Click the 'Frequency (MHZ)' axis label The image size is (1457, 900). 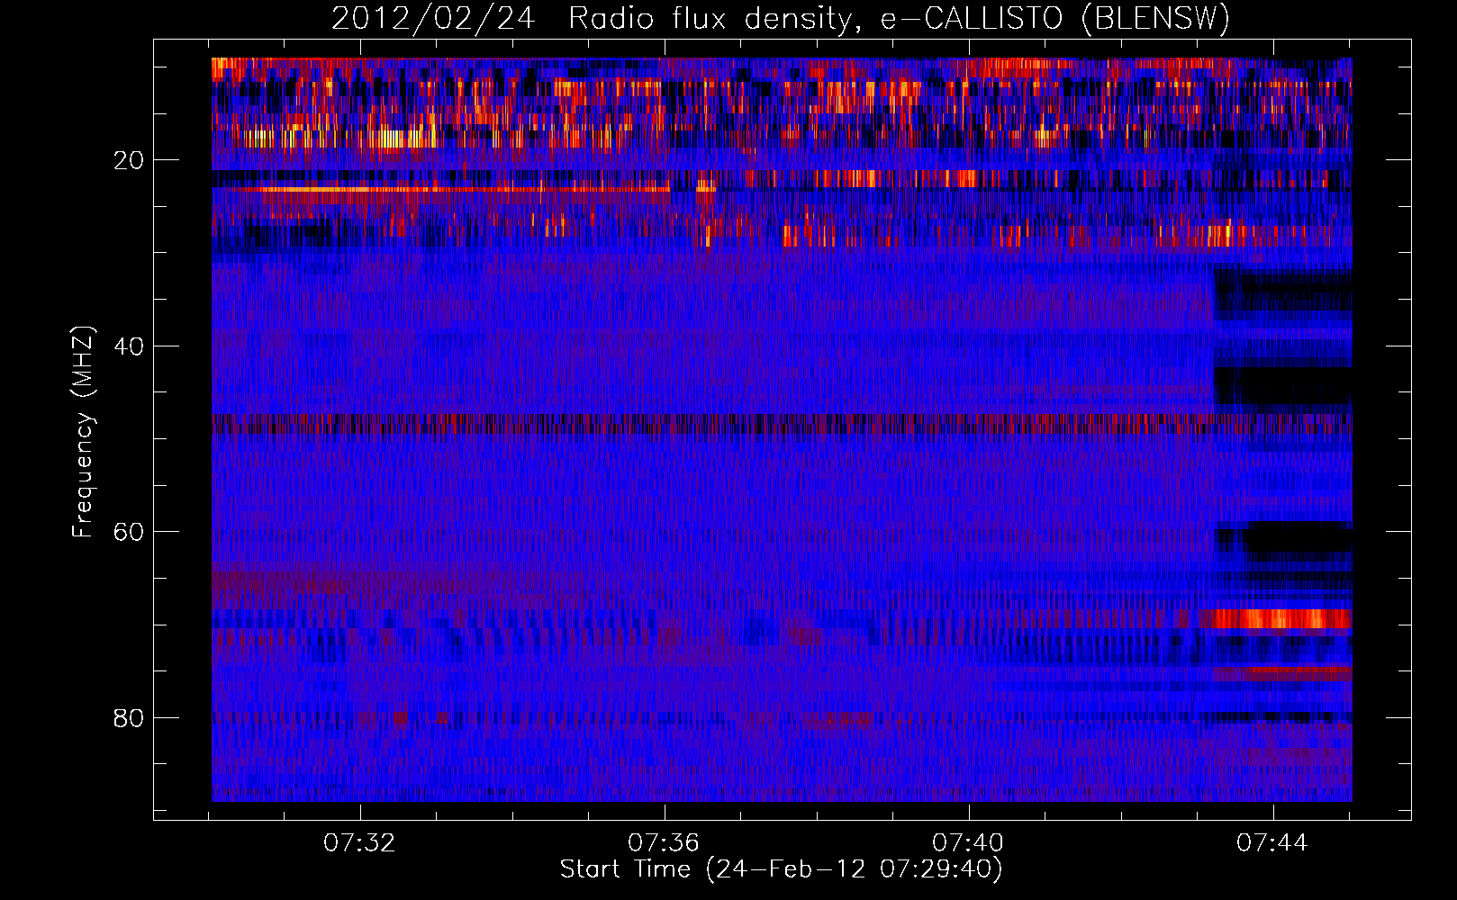[x=83, y=433]
